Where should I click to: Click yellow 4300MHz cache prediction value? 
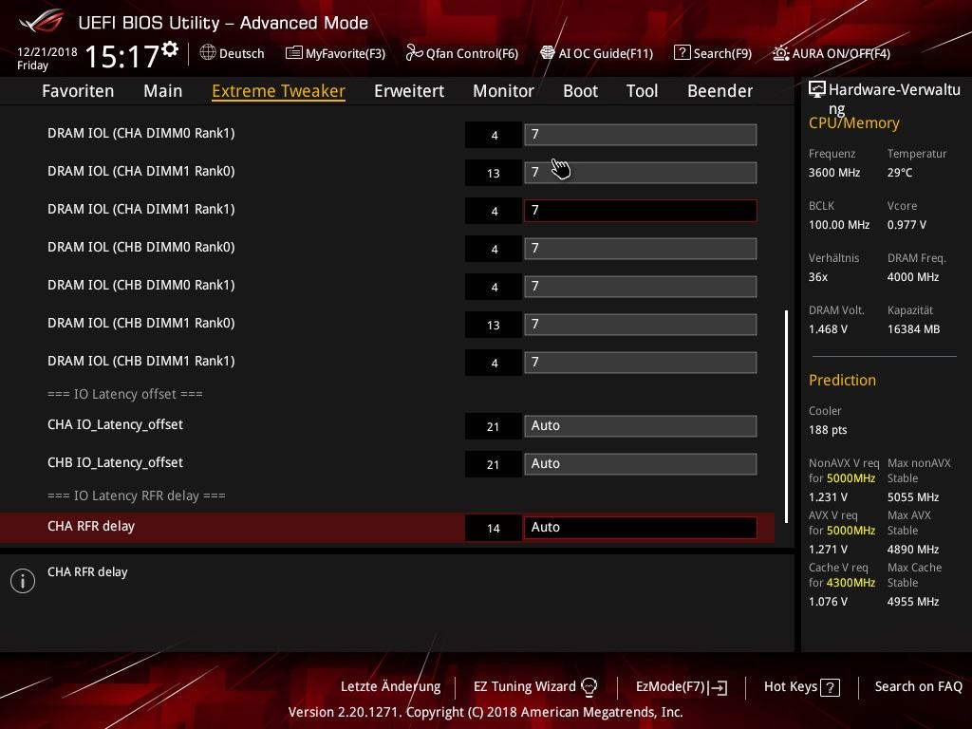(851, 583)
